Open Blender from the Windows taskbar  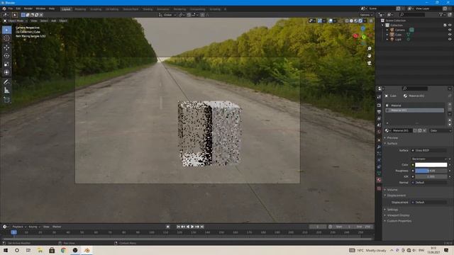(87, 250)
